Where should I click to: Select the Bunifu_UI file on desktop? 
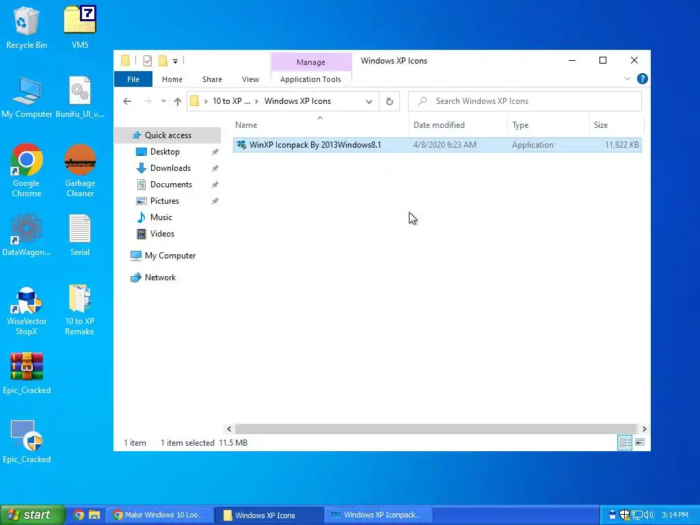click(80, 97)
